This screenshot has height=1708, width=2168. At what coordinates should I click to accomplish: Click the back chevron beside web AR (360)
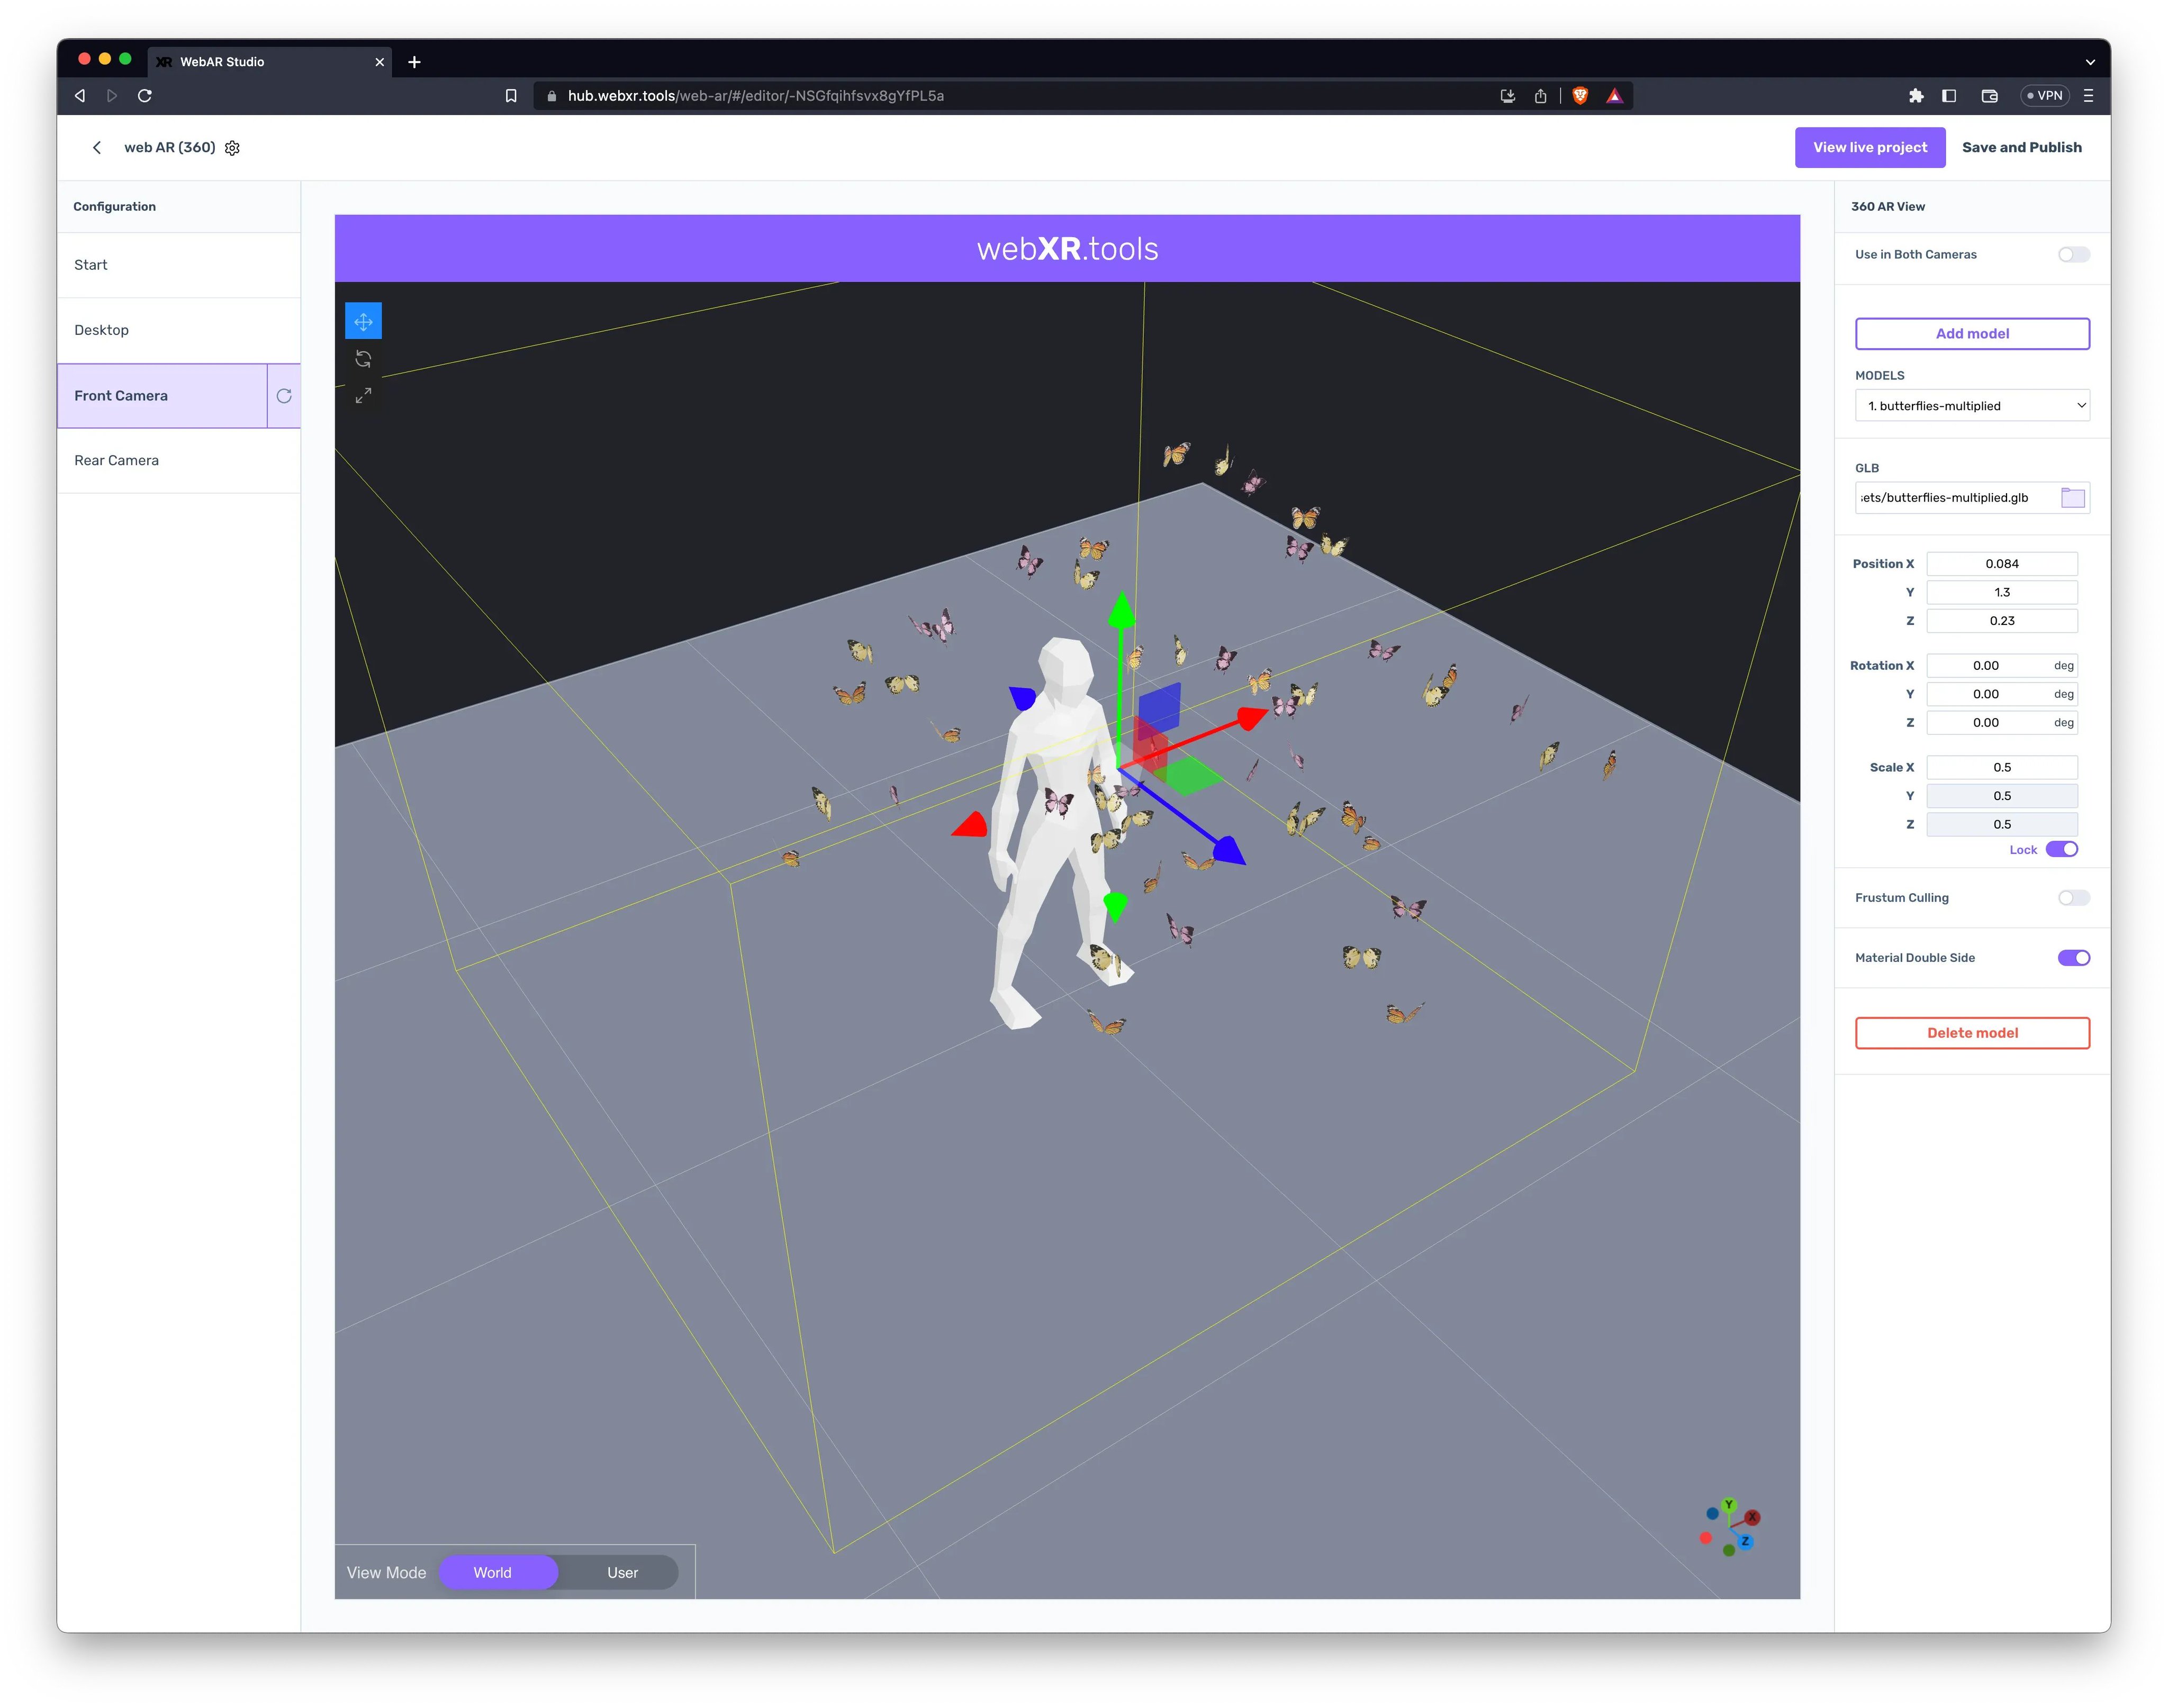tap(97, 147)
